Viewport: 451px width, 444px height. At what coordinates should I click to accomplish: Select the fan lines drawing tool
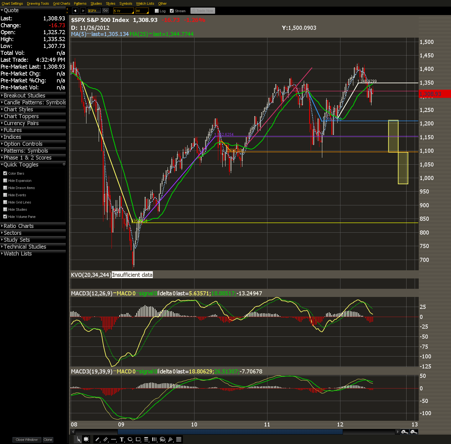point(171,440)
